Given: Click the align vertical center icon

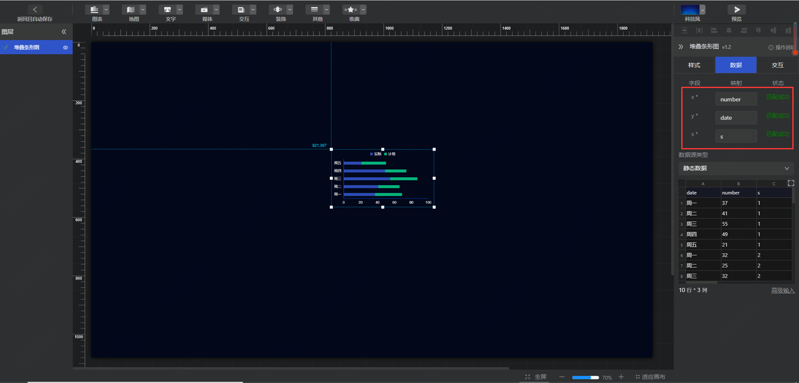Looking at the screenshot, I should [x=773, y=30].
